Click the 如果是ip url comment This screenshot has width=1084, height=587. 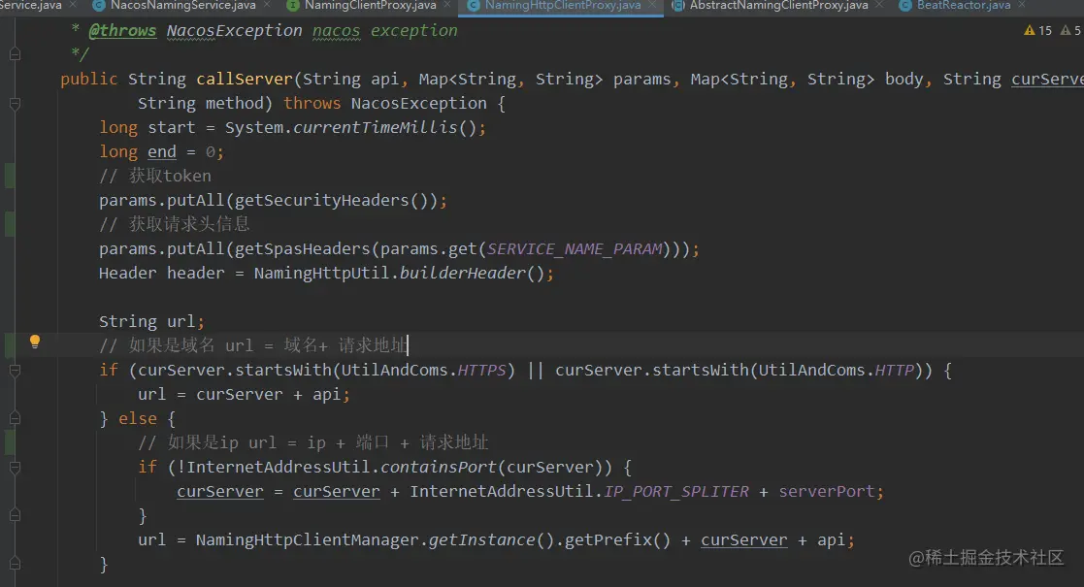tap(313, 441)
